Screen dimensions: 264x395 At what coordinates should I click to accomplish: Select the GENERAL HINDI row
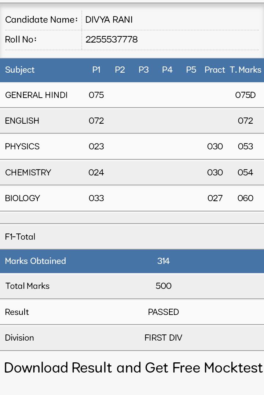click(x=132, y=95)
